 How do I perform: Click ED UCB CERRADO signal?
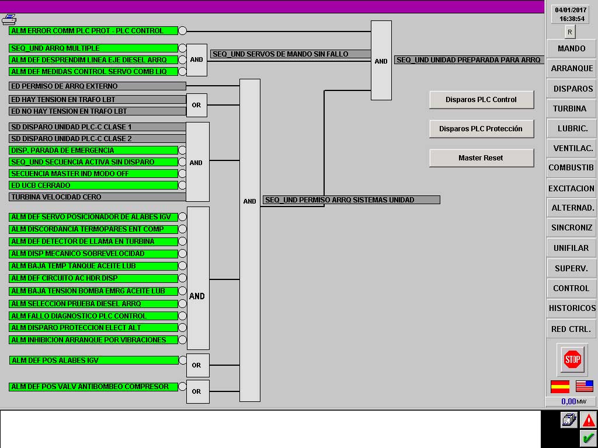coord(93,185)
